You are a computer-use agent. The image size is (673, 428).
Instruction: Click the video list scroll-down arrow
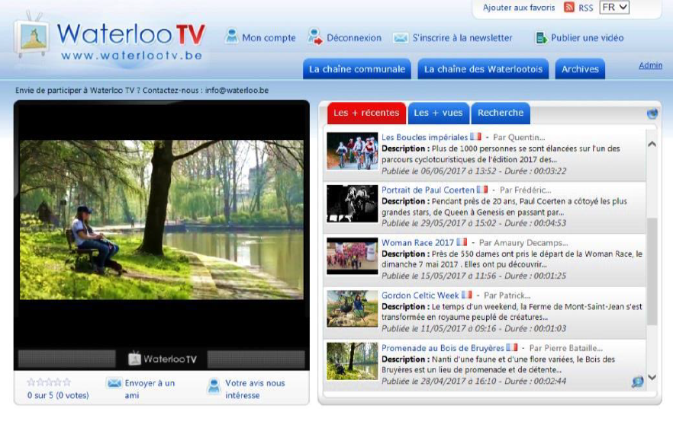coord(652,377)
